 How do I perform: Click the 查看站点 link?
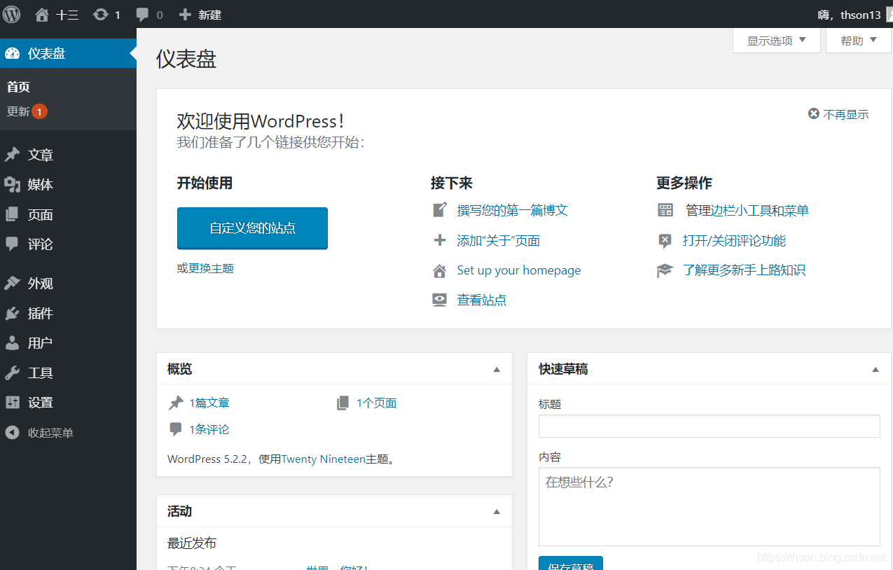pos(482,300)
